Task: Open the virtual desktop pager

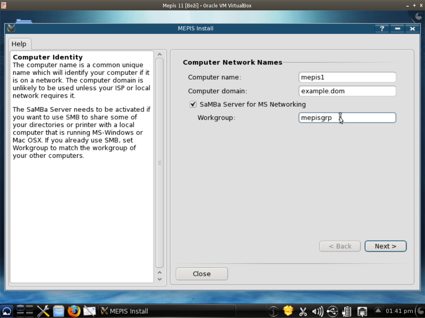Action: tap(25, 311)
